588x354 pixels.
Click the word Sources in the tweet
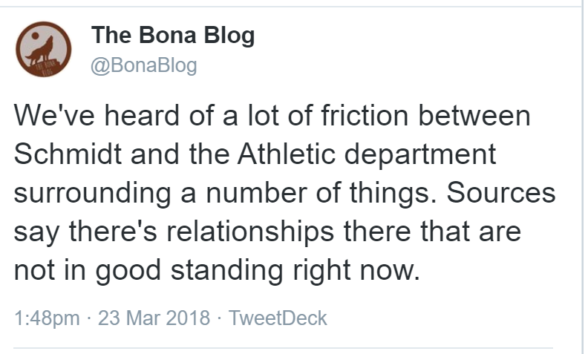[x=500, y=193]
